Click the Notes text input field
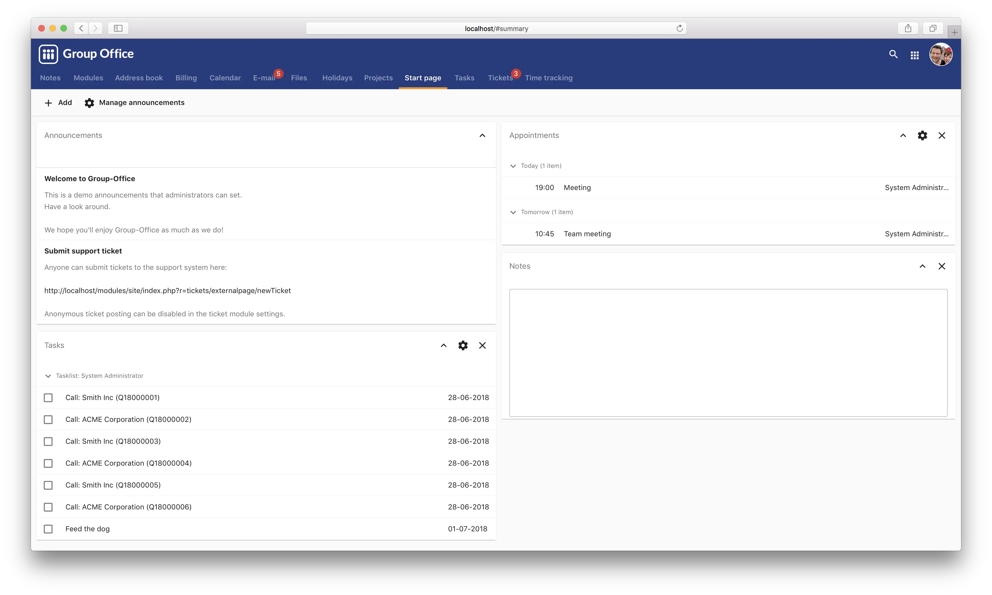The width and height of the screenshot is (992, 595). [x=728, y=351]
